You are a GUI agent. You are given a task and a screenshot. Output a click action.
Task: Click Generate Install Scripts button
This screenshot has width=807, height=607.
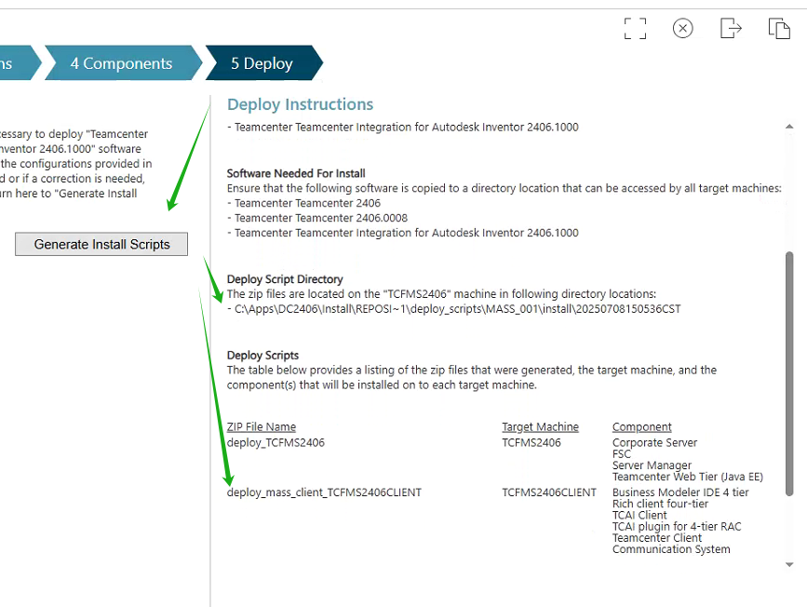(101, 244)
